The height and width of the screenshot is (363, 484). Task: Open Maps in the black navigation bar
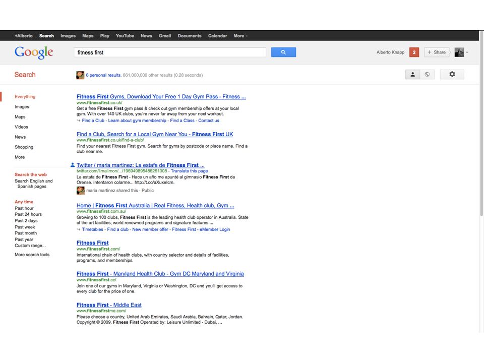pyautogui.click(x=88, y=36)
